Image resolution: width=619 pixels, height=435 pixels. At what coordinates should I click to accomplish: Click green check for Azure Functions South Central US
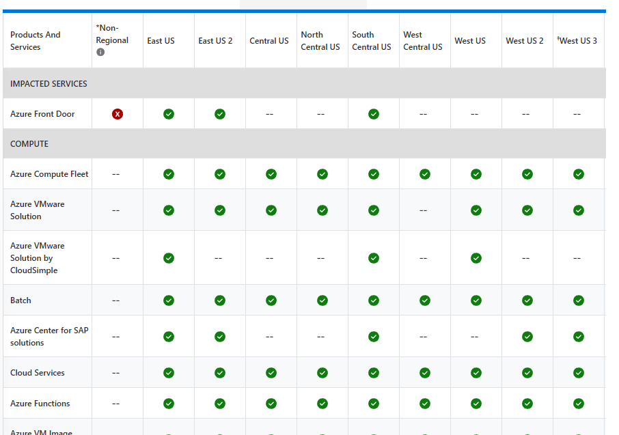(373, 403)
